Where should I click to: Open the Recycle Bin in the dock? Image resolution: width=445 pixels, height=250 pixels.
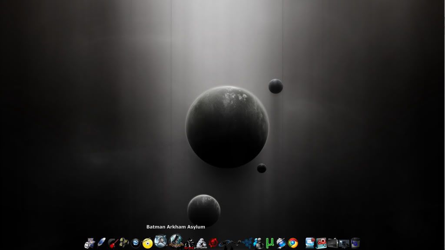(x=355, y=243)
